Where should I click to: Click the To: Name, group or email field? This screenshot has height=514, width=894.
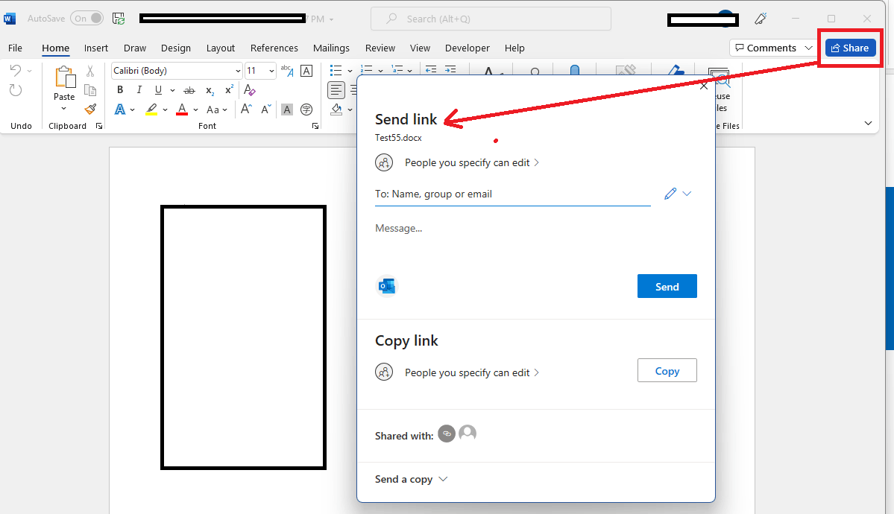click(512, 194)
